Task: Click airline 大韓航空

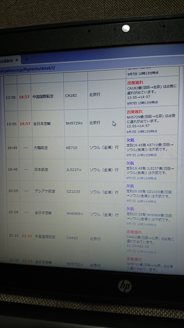Action: click(x=41, y=148)
